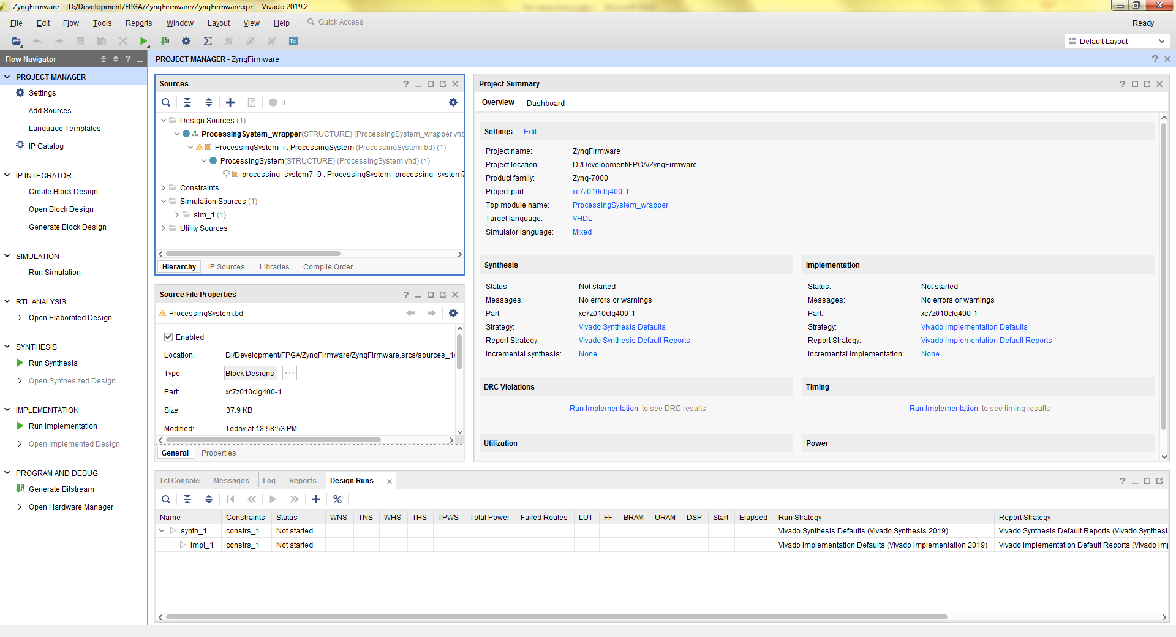Viewport: 1176px width, 637px height.
Task: Click the Open Project toolbar icon
Action: coord(17,41)
